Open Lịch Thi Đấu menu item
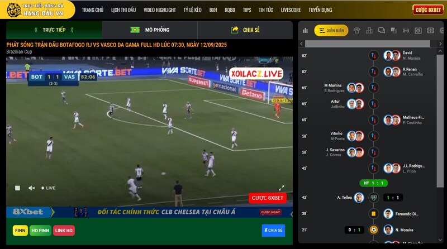The height and width of the screenshot is (249, 447). tap(123, 10)
